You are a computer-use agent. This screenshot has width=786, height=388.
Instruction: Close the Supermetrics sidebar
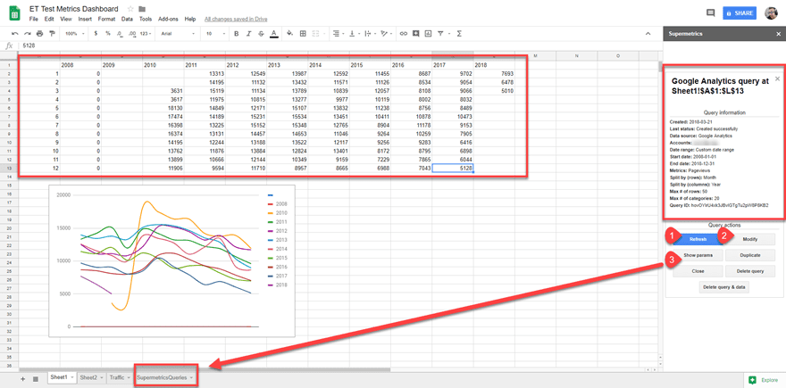(777, 34)
